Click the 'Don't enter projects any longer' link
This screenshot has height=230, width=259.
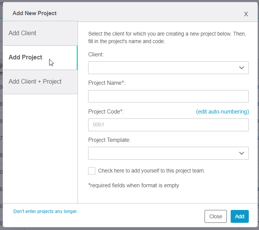(x=45, y=211)
